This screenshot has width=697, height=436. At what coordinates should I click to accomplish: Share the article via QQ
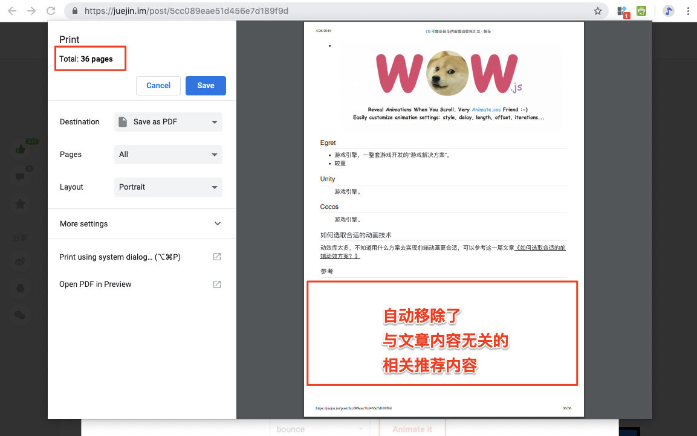[20, 288]
